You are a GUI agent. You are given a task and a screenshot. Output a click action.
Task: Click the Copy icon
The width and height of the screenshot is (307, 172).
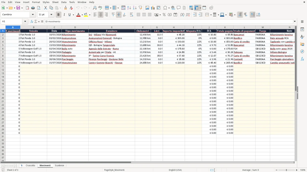[x=51, y=8]
